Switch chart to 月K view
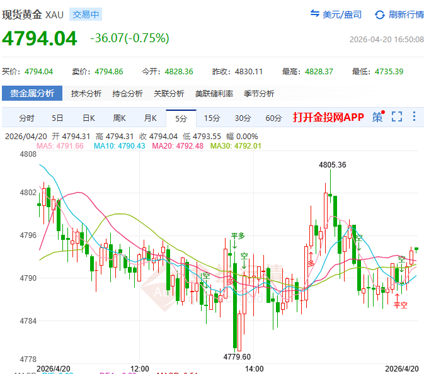This screenshot has height=374, width=424. tap(150, 118)
